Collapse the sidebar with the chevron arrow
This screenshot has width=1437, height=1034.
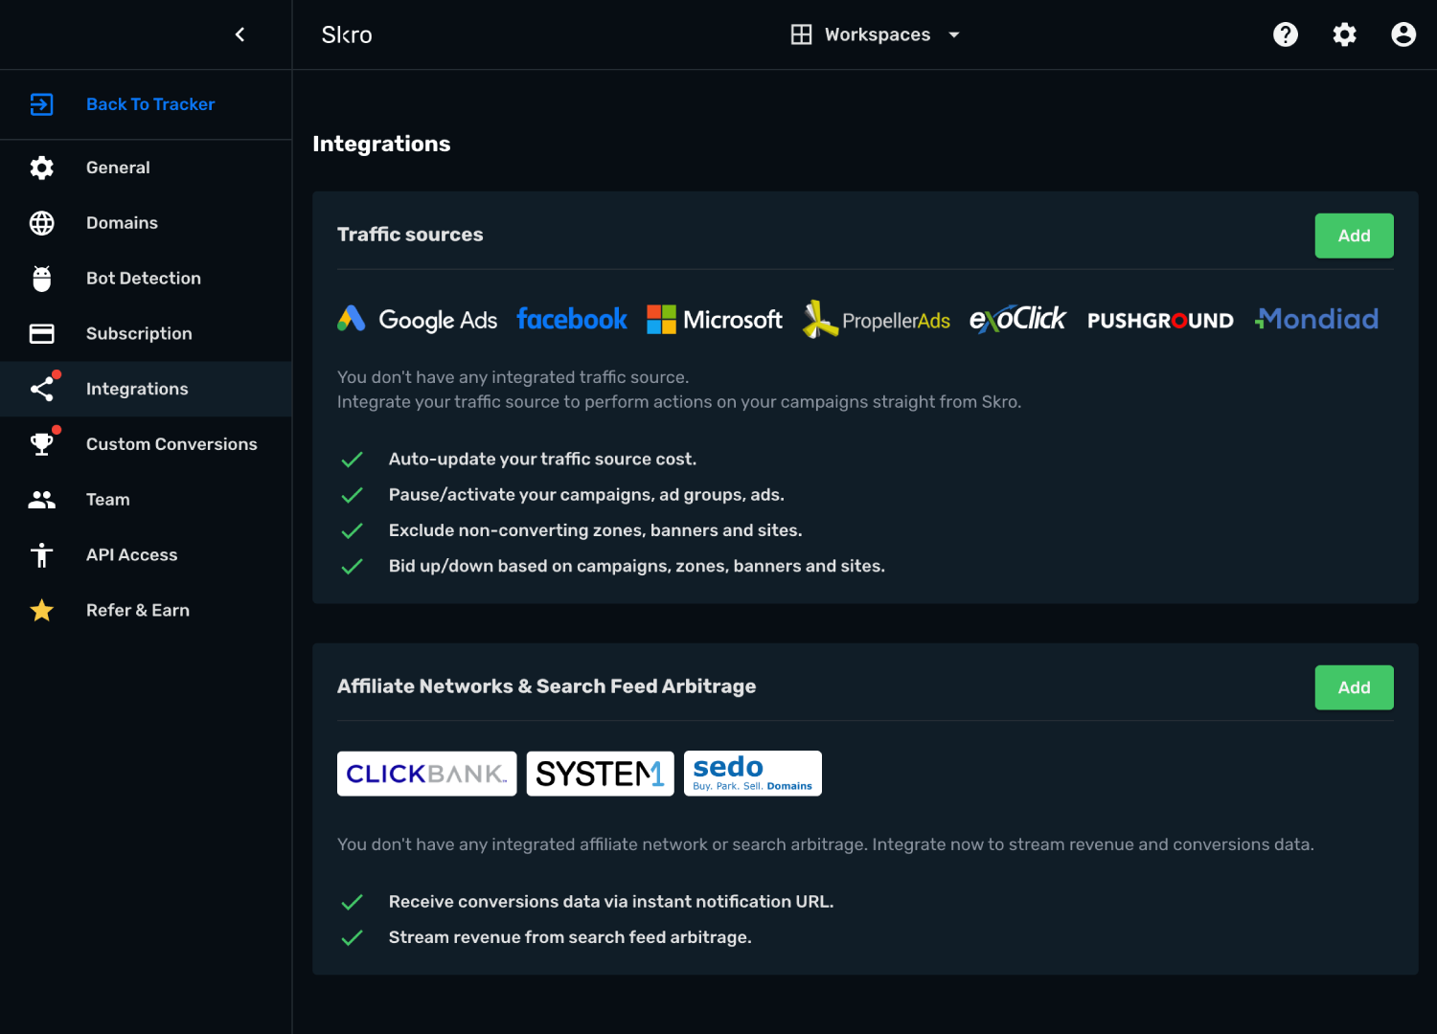pyautogui.click(x=239, y=34)
